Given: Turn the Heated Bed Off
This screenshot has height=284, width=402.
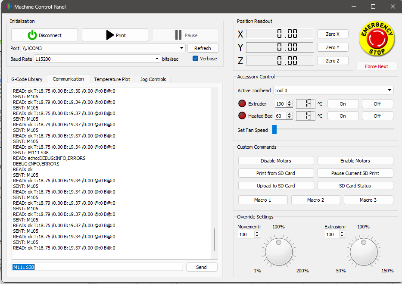Looking at the screenshot, I should (377, 115).
